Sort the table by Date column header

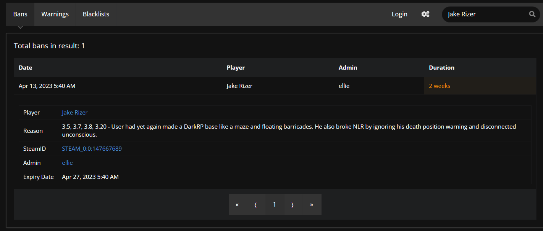click(26, 67)
